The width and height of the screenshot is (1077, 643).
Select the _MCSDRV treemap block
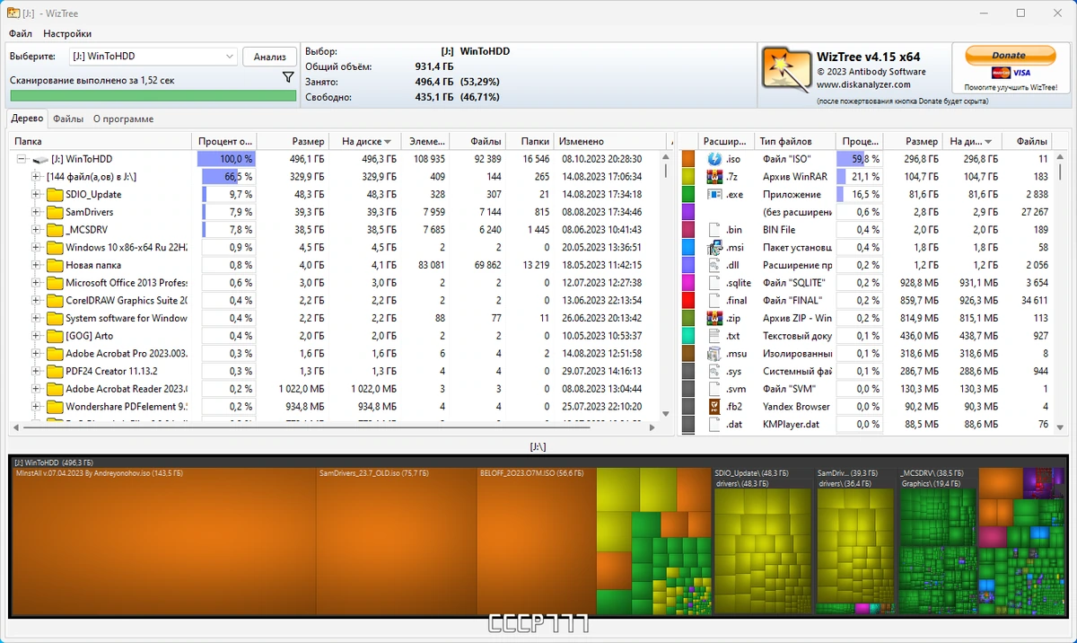click(938, 542)
